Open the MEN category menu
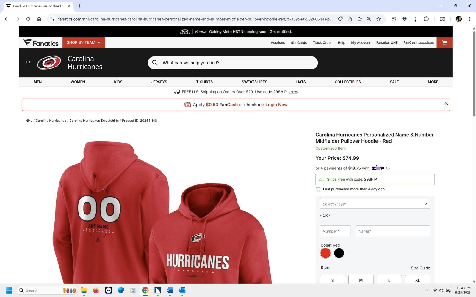The image size is (476, 297). [x=37, y=82]
